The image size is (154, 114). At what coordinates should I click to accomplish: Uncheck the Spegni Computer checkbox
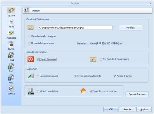coord(38,59)
